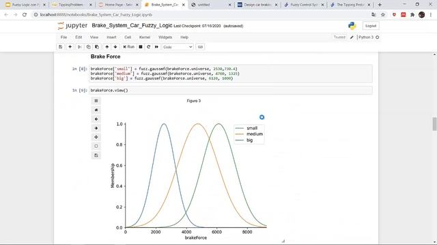Insert a cell below with the plus icon
437x245 pixels.
tap(70, 47)
